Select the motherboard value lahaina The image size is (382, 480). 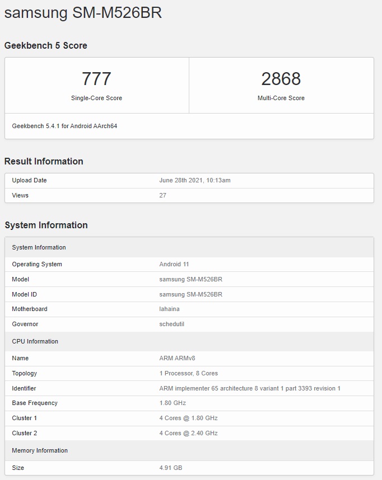(x=170, y=309)
